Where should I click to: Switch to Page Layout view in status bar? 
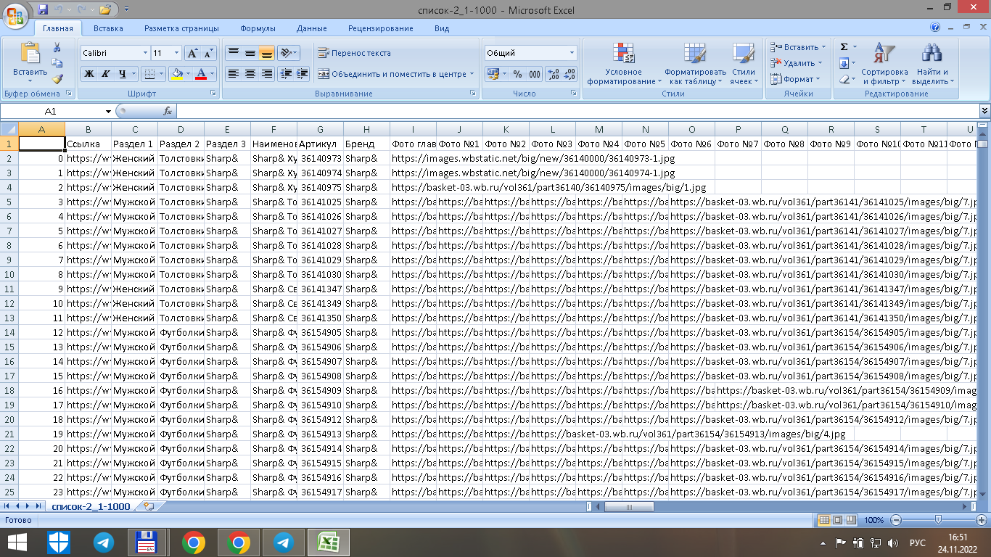[836, 520]
